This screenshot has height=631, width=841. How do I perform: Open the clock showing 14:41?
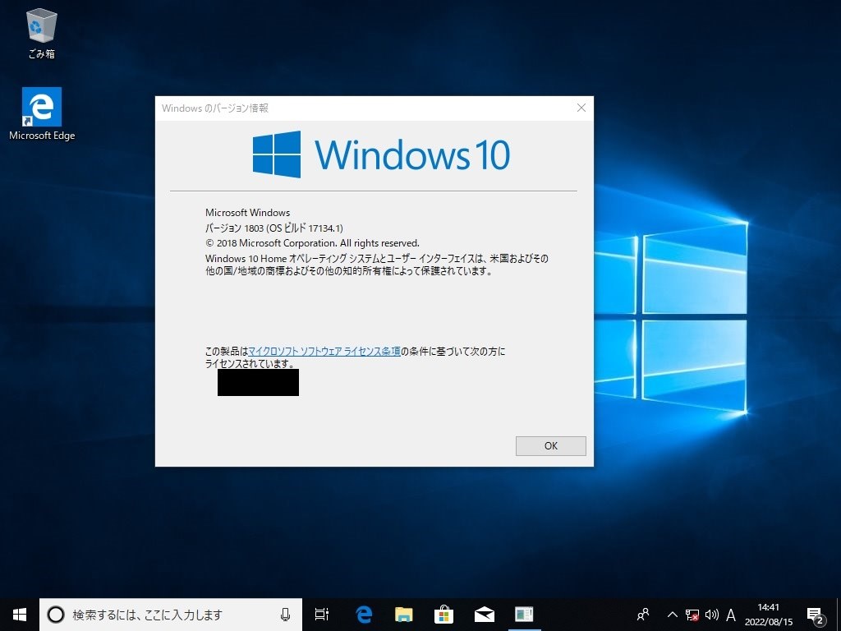click(x=768, y=615)
